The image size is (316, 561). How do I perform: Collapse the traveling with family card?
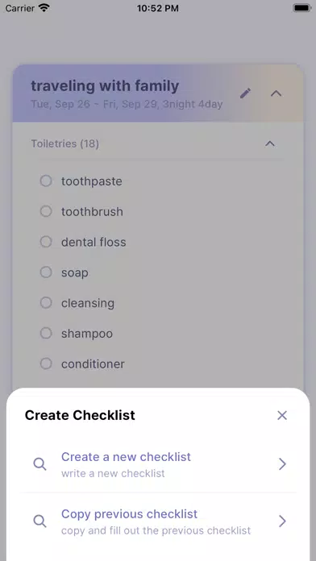click(x=276, y=93)
